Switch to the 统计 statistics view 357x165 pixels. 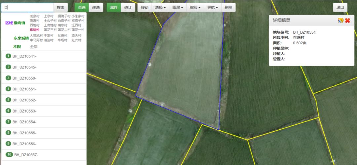[x=128, y=8]
